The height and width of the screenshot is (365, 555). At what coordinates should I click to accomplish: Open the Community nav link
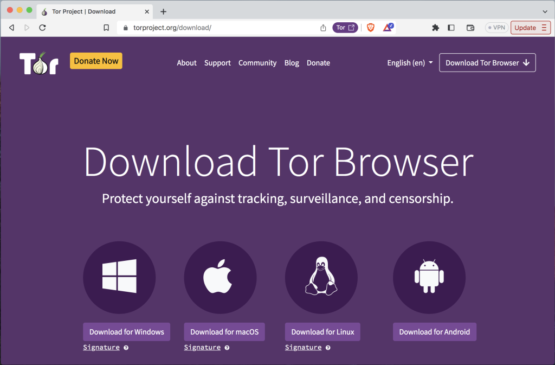[x=257, y=63]
